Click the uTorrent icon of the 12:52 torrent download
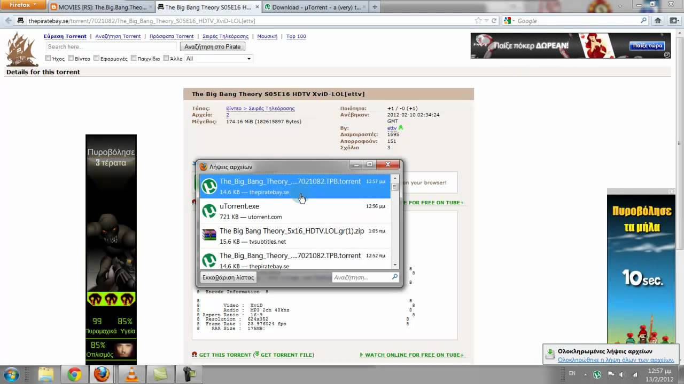The image size is (684, 384). (209, 260)
